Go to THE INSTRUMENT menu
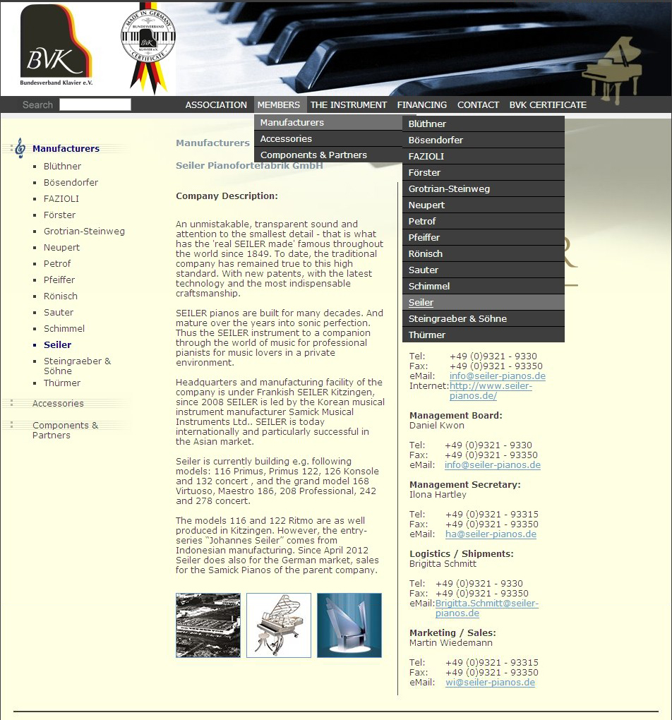Viewport: 672px width, 720px height. tap(349, 104)
